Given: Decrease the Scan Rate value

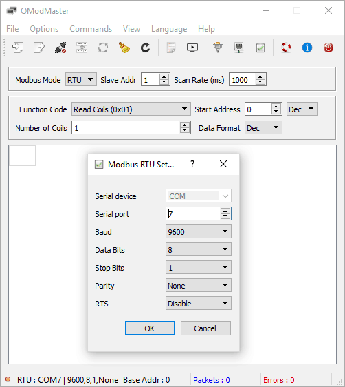Looking at the screenshot, I should click(260, 82).
